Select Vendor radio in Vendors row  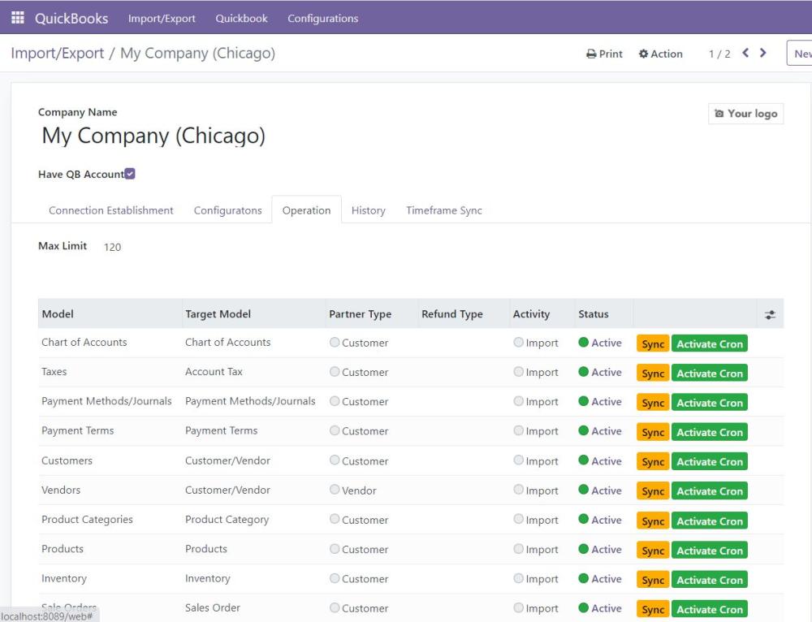point(335,490)
